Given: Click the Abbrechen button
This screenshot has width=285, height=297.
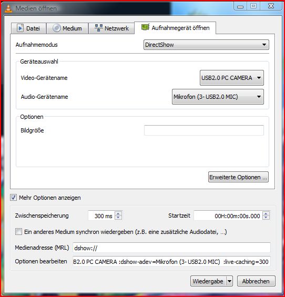Looking at the screenshot, I should 256,281.
